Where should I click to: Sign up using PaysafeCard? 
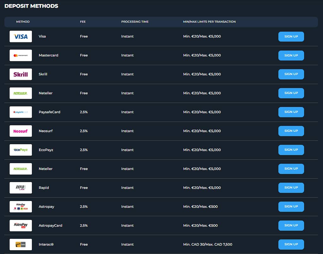pyautogui.click(x=291, y=112)
